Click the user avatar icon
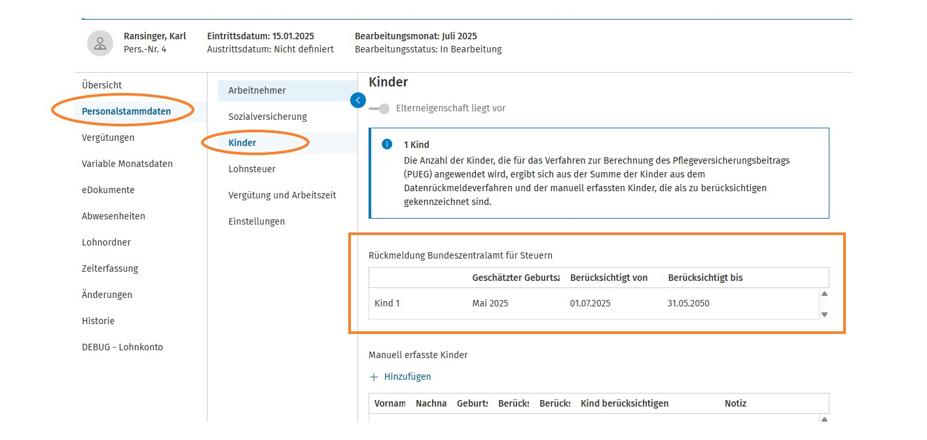The image size is (927, 440). pyautogui.click(x=100, y=43)
